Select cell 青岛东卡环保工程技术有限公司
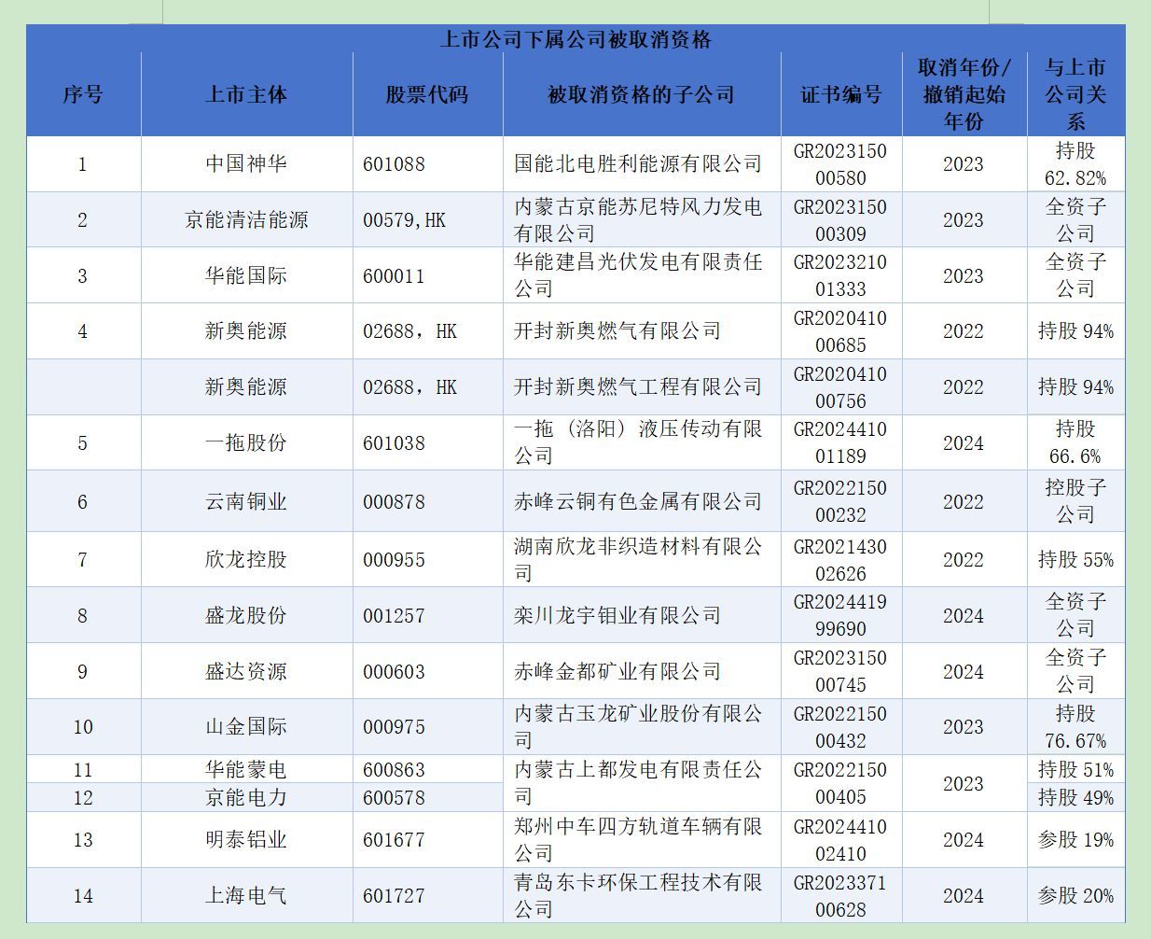The width and height of the screenshot is (1151, 939). pos(642,895)
